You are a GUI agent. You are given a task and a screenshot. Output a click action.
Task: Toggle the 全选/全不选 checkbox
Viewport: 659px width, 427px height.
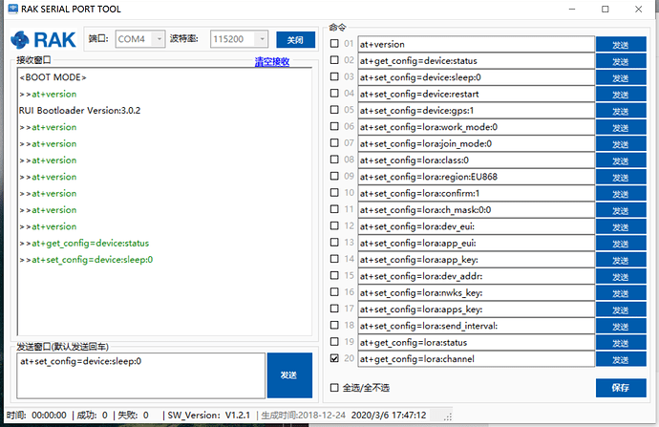point(333,387)
